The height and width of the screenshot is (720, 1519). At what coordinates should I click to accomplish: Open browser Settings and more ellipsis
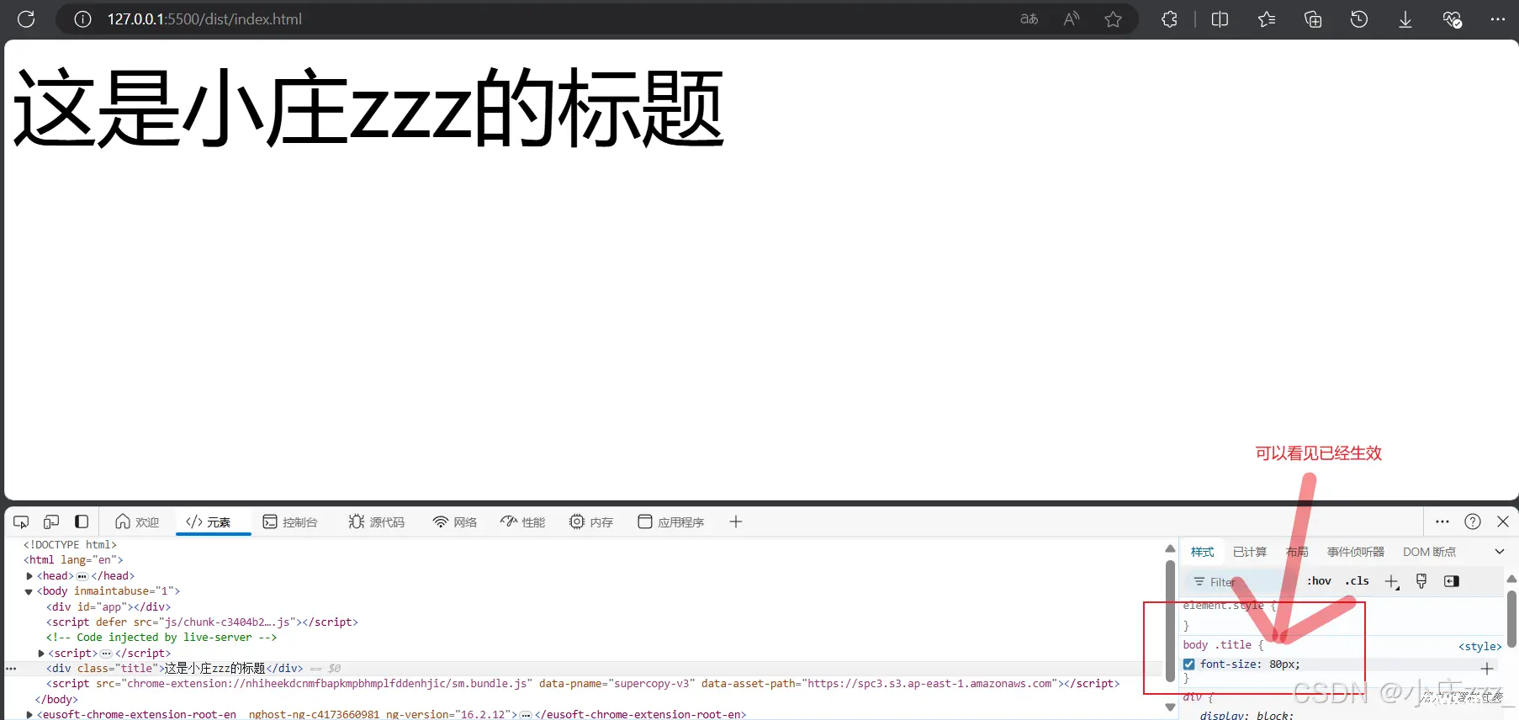1498,19
